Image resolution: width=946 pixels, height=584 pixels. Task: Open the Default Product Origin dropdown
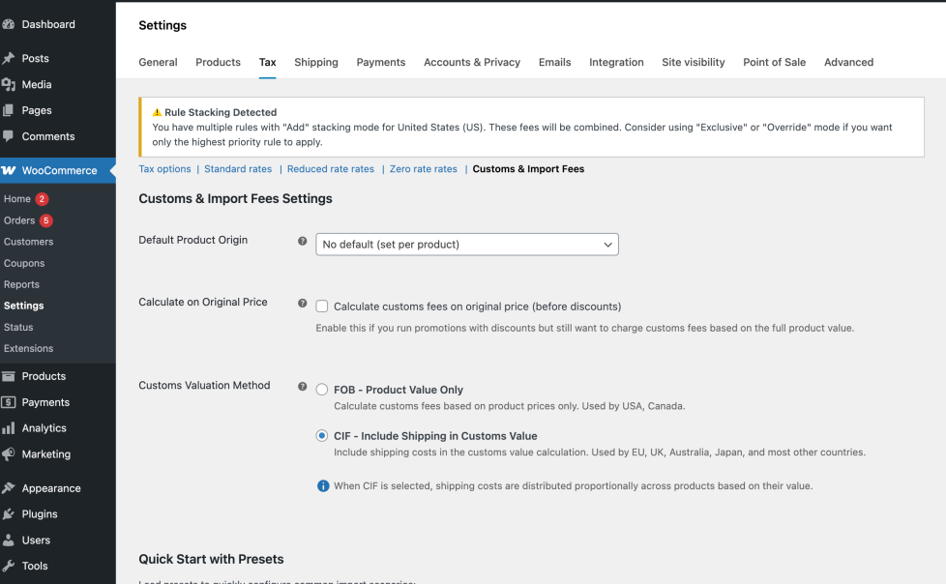pyautogui.click(x=466, y=245)
